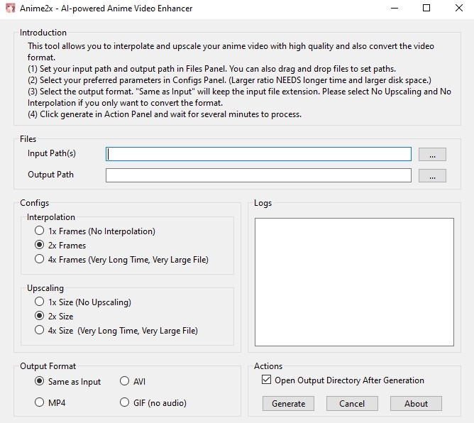
Task: Choose 2x Size upscaling option
Action: tap(40, 316)
